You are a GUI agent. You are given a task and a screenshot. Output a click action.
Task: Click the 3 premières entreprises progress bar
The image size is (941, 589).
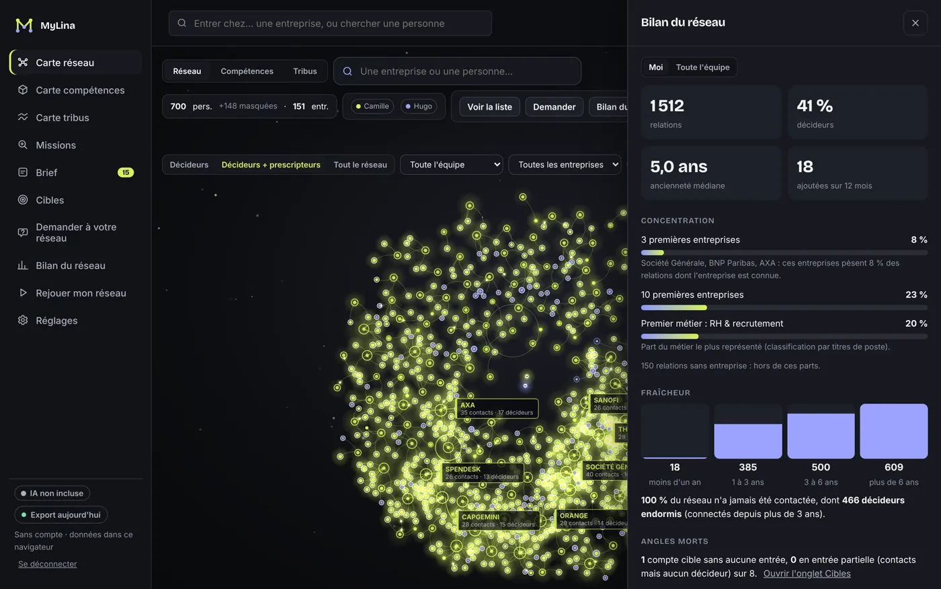coord(784,253)
